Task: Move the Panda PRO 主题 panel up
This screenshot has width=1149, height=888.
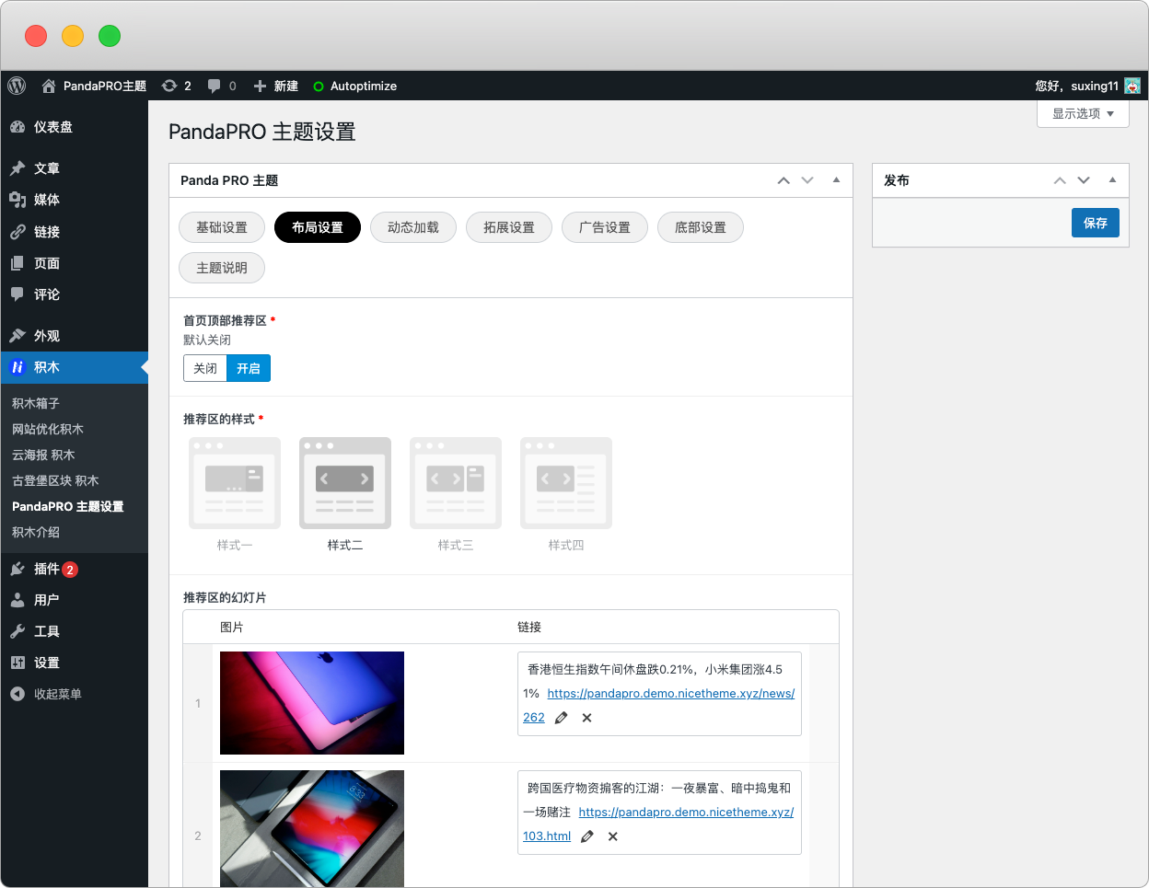Action: coord(783,180)
